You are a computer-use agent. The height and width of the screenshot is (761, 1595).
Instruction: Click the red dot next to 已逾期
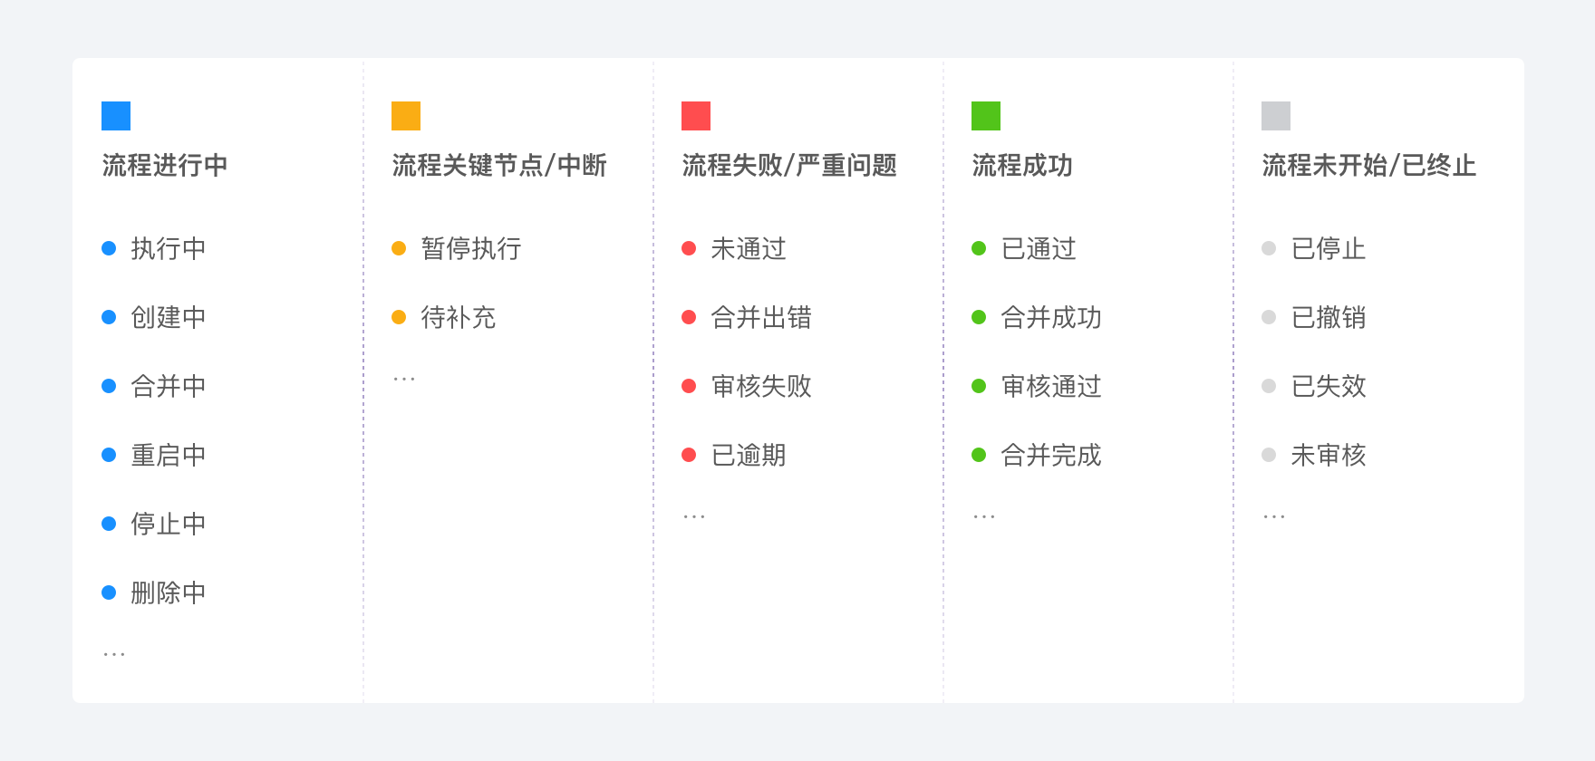point(689,455)
